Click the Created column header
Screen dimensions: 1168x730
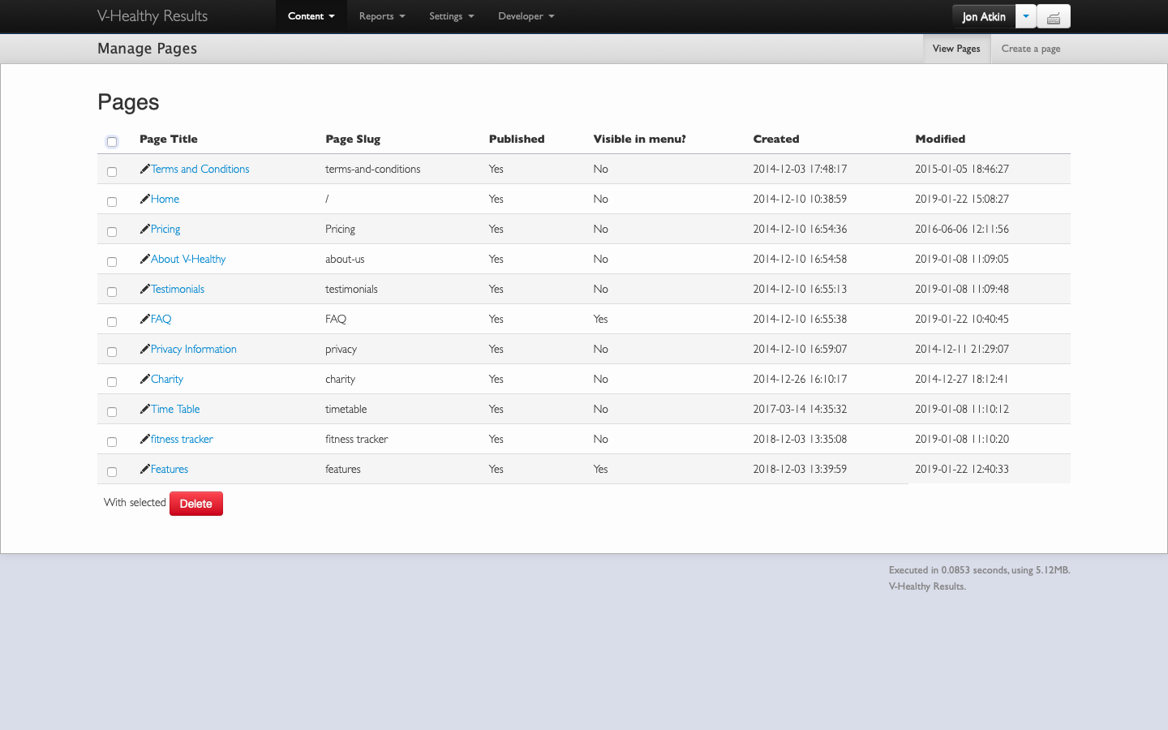(x=776, y=139)
